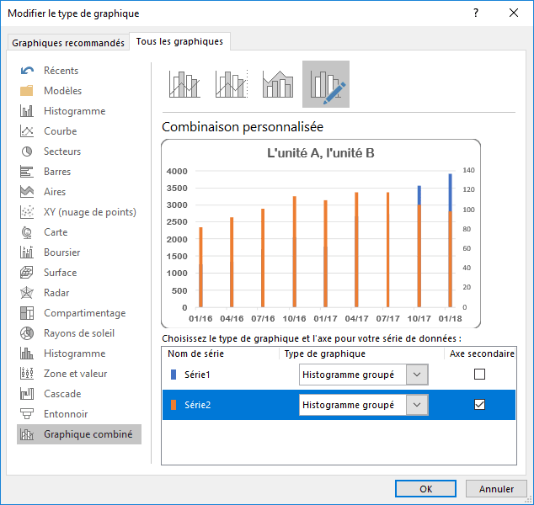
Task: Click the Compartimentage treemap icon
Action: tap(27, 313)
